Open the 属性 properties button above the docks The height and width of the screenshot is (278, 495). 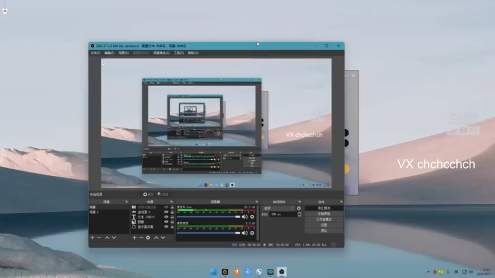coord(148,195)
